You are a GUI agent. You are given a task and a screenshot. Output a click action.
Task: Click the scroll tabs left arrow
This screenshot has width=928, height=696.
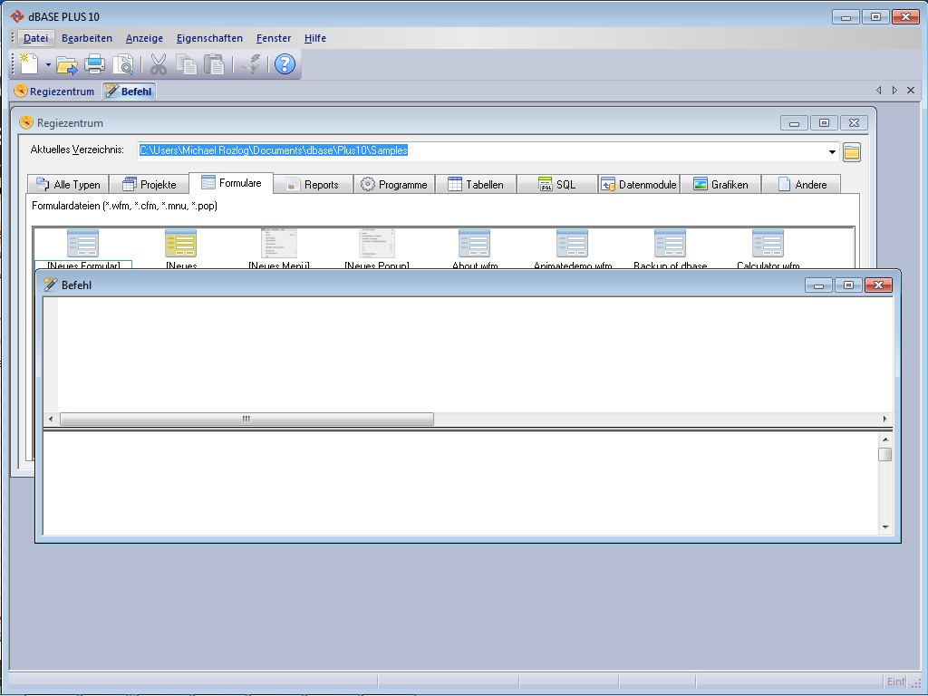pos(879,91)
